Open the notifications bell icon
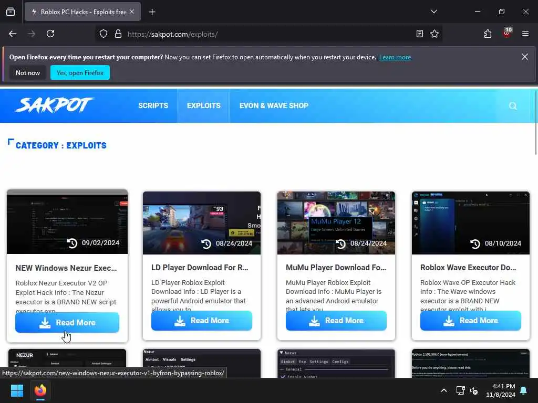The image size is (538, 403). coord(524,390)
